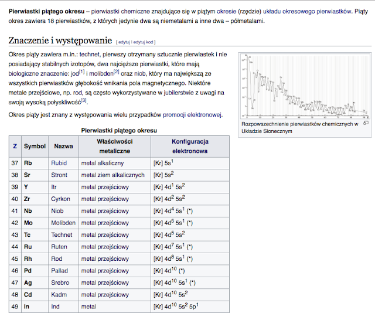Open the Technet link in table
Image resolution: width=375 pixels, height=313 pixels.
[62, 234]
